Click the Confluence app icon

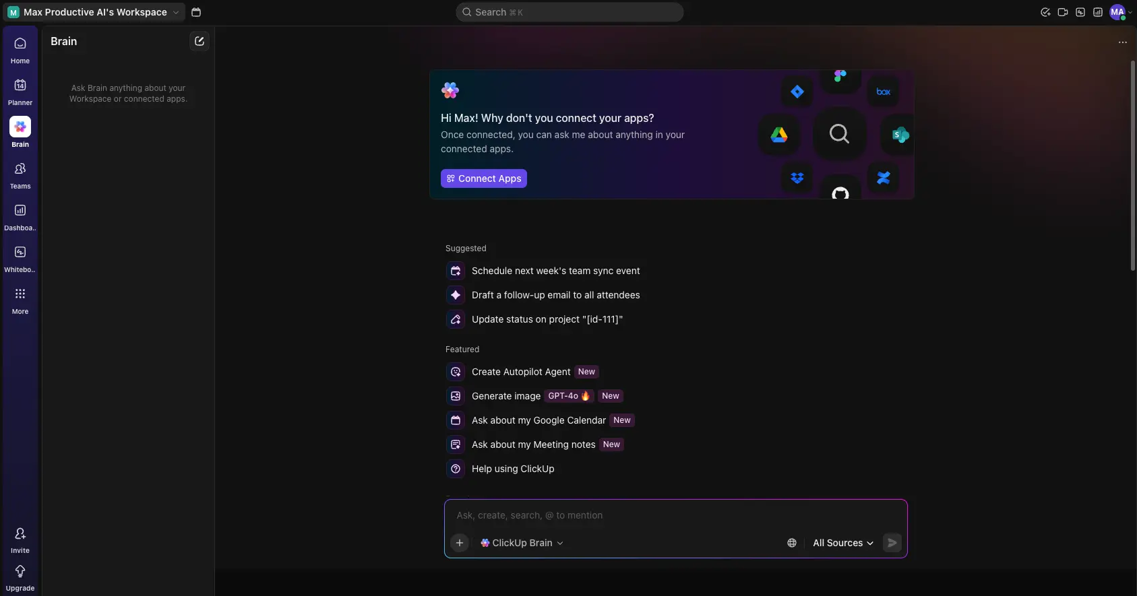click(884, 178)
